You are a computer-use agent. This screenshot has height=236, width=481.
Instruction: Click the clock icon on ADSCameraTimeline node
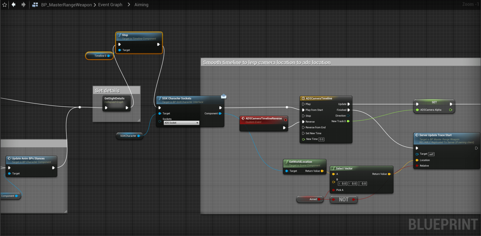[303, 99]
